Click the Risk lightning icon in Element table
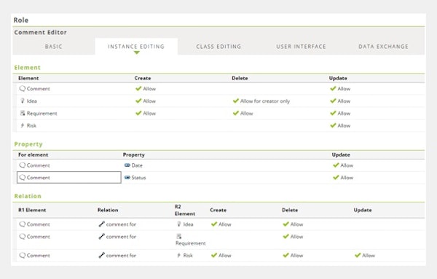The image size is (437, 279). pyautogui.click(x=23, y=125)
